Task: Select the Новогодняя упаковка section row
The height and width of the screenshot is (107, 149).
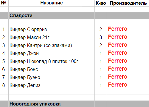Action: pyautogui.click(x=74, y=104)
